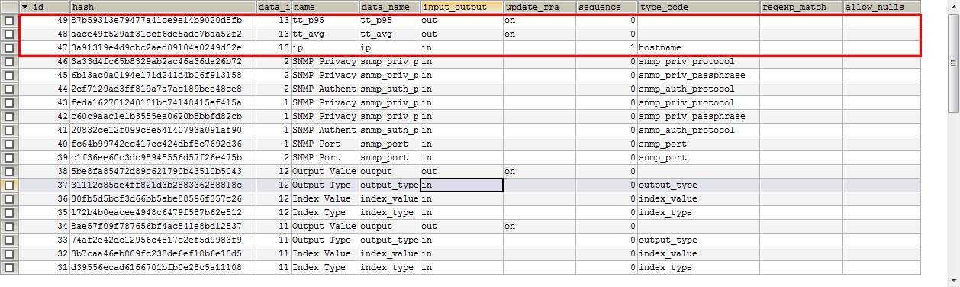
Task: Select row id 37 using its checkbox
Action: click(x=9, y=185)
